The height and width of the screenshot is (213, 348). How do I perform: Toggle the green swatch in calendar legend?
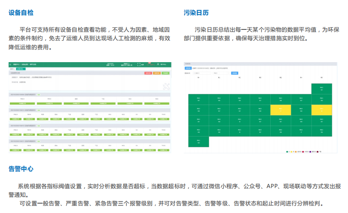pyautogui.click(x=287, y=151)
